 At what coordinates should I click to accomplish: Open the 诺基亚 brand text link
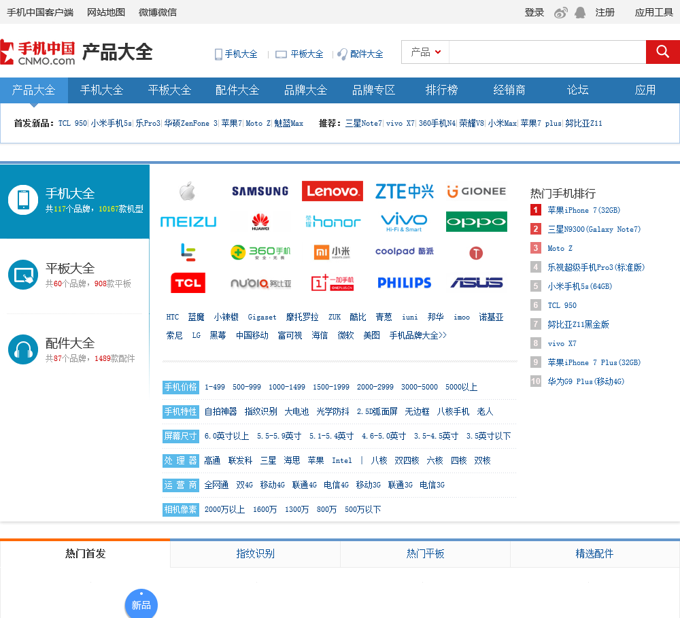[x=491, y=317]
